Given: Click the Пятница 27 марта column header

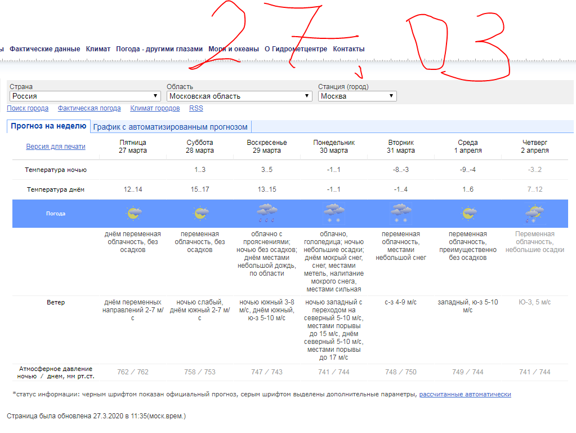Looking at the screenshot, I should pyautogui.click(x=133, y=147).
